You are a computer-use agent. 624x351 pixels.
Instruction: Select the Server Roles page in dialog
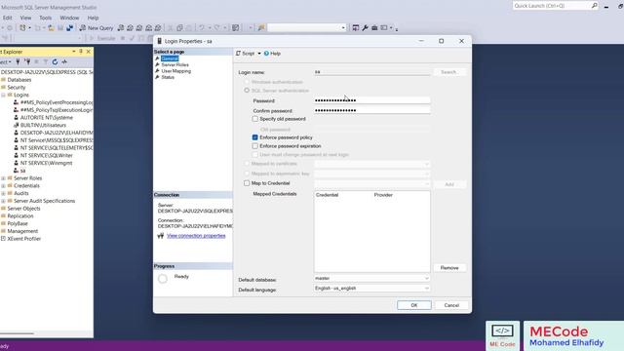[175, 65]
